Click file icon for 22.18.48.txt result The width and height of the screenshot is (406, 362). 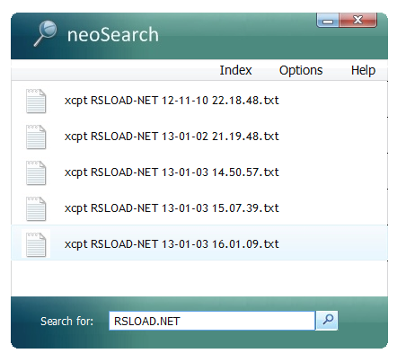[36, 101]
